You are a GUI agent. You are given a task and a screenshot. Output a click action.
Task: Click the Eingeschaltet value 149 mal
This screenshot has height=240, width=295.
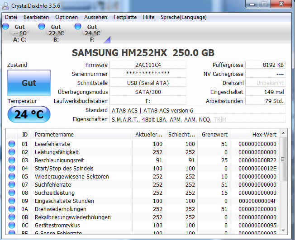[x=266, y=92]
